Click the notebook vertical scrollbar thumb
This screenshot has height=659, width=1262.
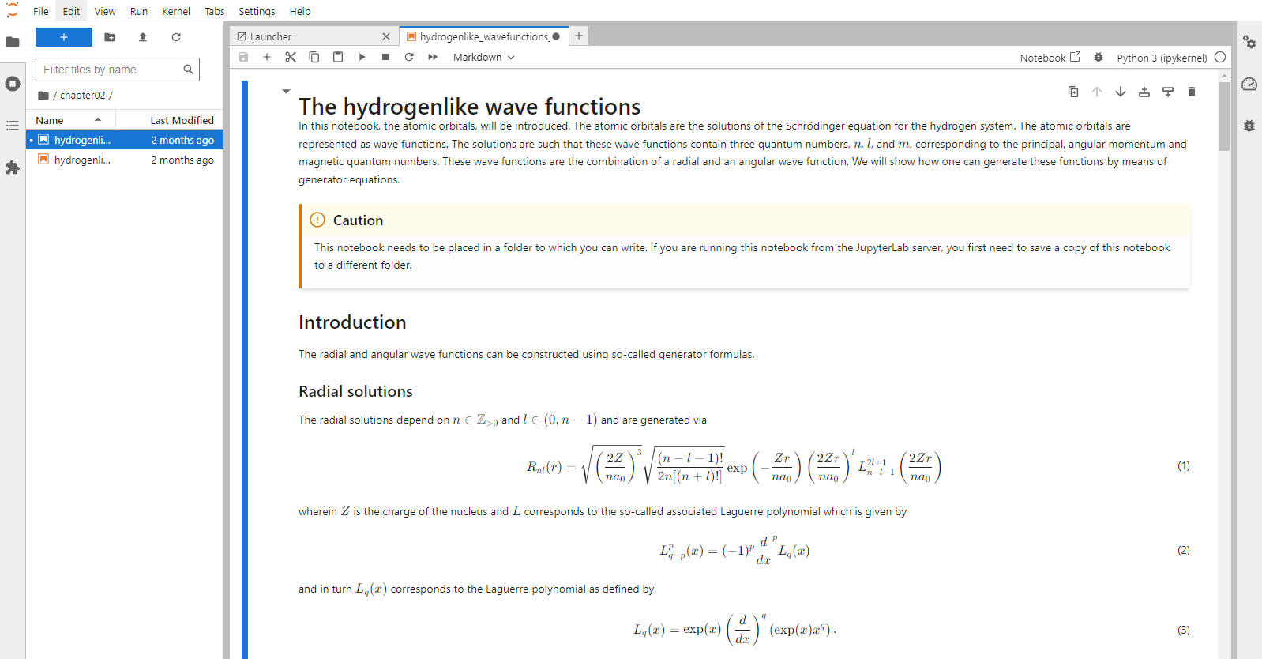pyautogui.click(x=1224, y=116)
